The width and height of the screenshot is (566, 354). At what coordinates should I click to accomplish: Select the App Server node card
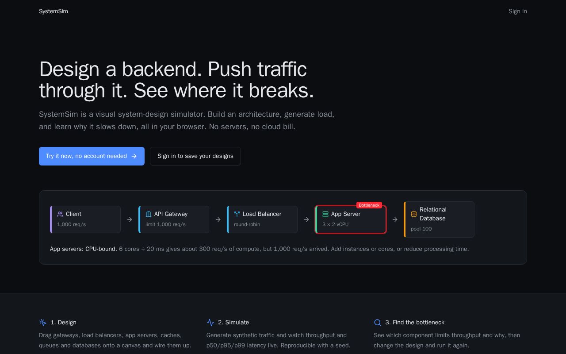(351, 219)
